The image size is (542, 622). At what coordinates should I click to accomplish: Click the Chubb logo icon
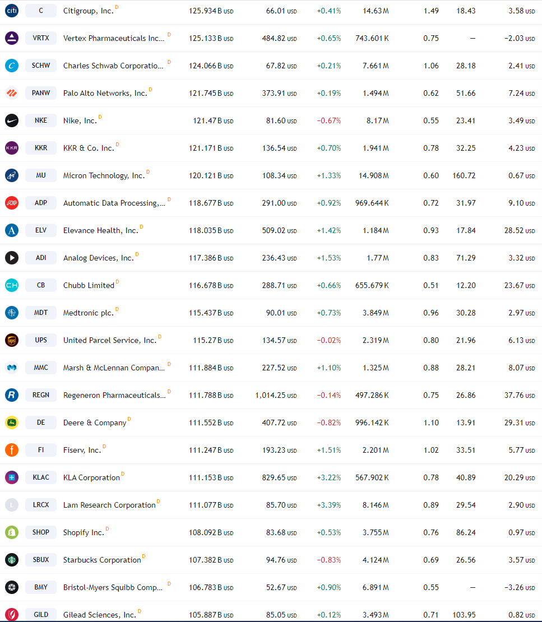(12, 285)
